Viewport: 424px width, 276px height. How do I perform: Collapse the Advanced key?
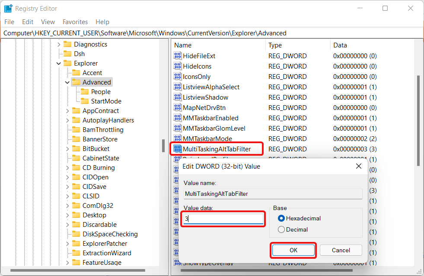click(67, 82)
